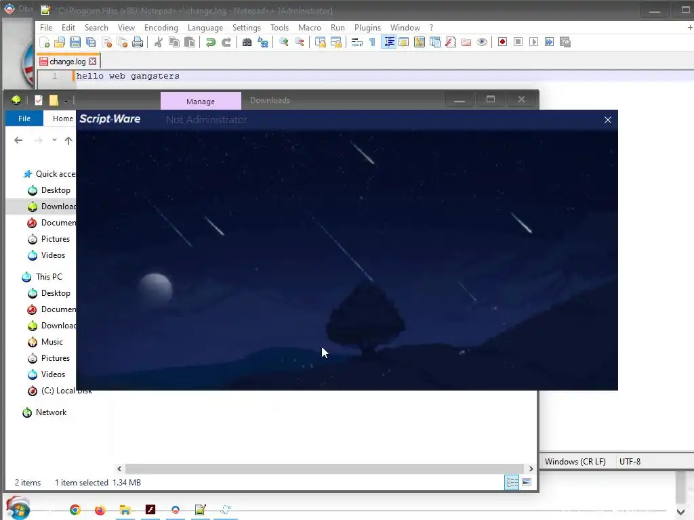
Task: Click the Cut scissors icon in Notepad++
Action: click(x=158, y=42)
